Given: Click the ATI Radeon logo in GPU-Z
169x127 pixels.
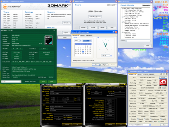Looking at the screenshot, I should pyautogui.click(x=163, y=83).
